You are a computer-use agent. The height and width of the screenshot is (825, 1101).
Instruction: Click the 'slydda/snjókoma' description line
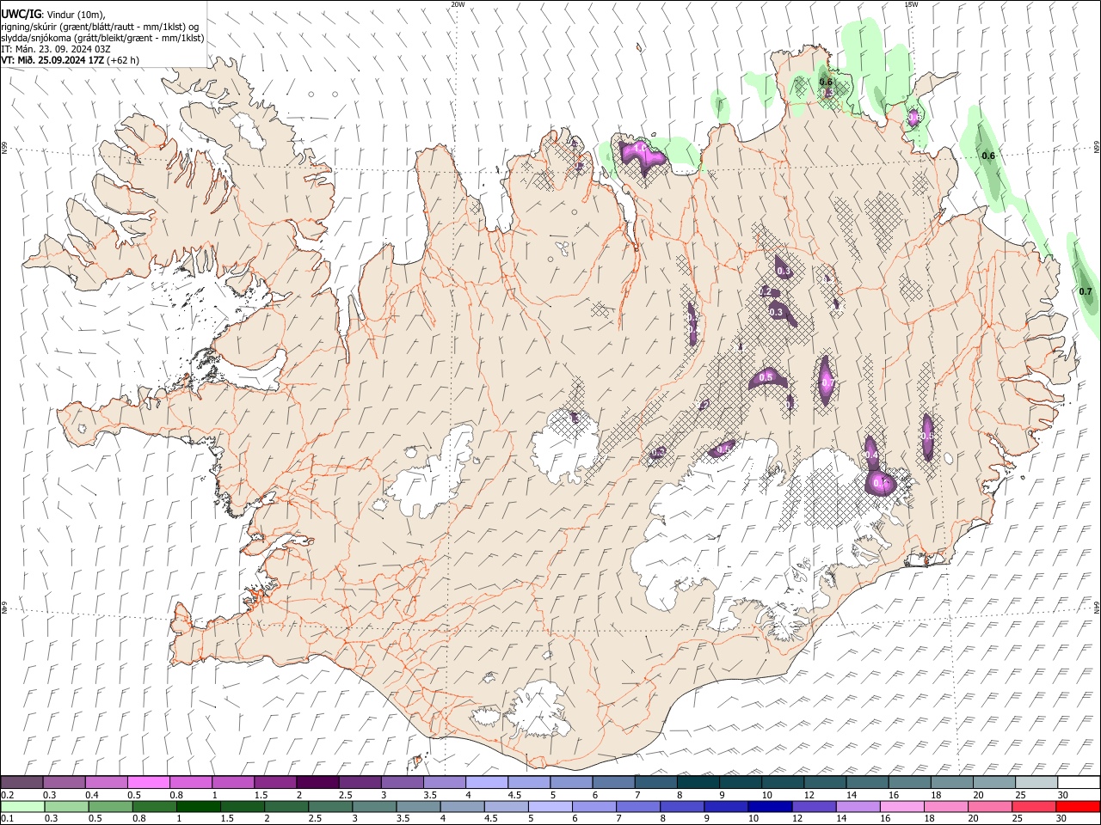[102, 38]
